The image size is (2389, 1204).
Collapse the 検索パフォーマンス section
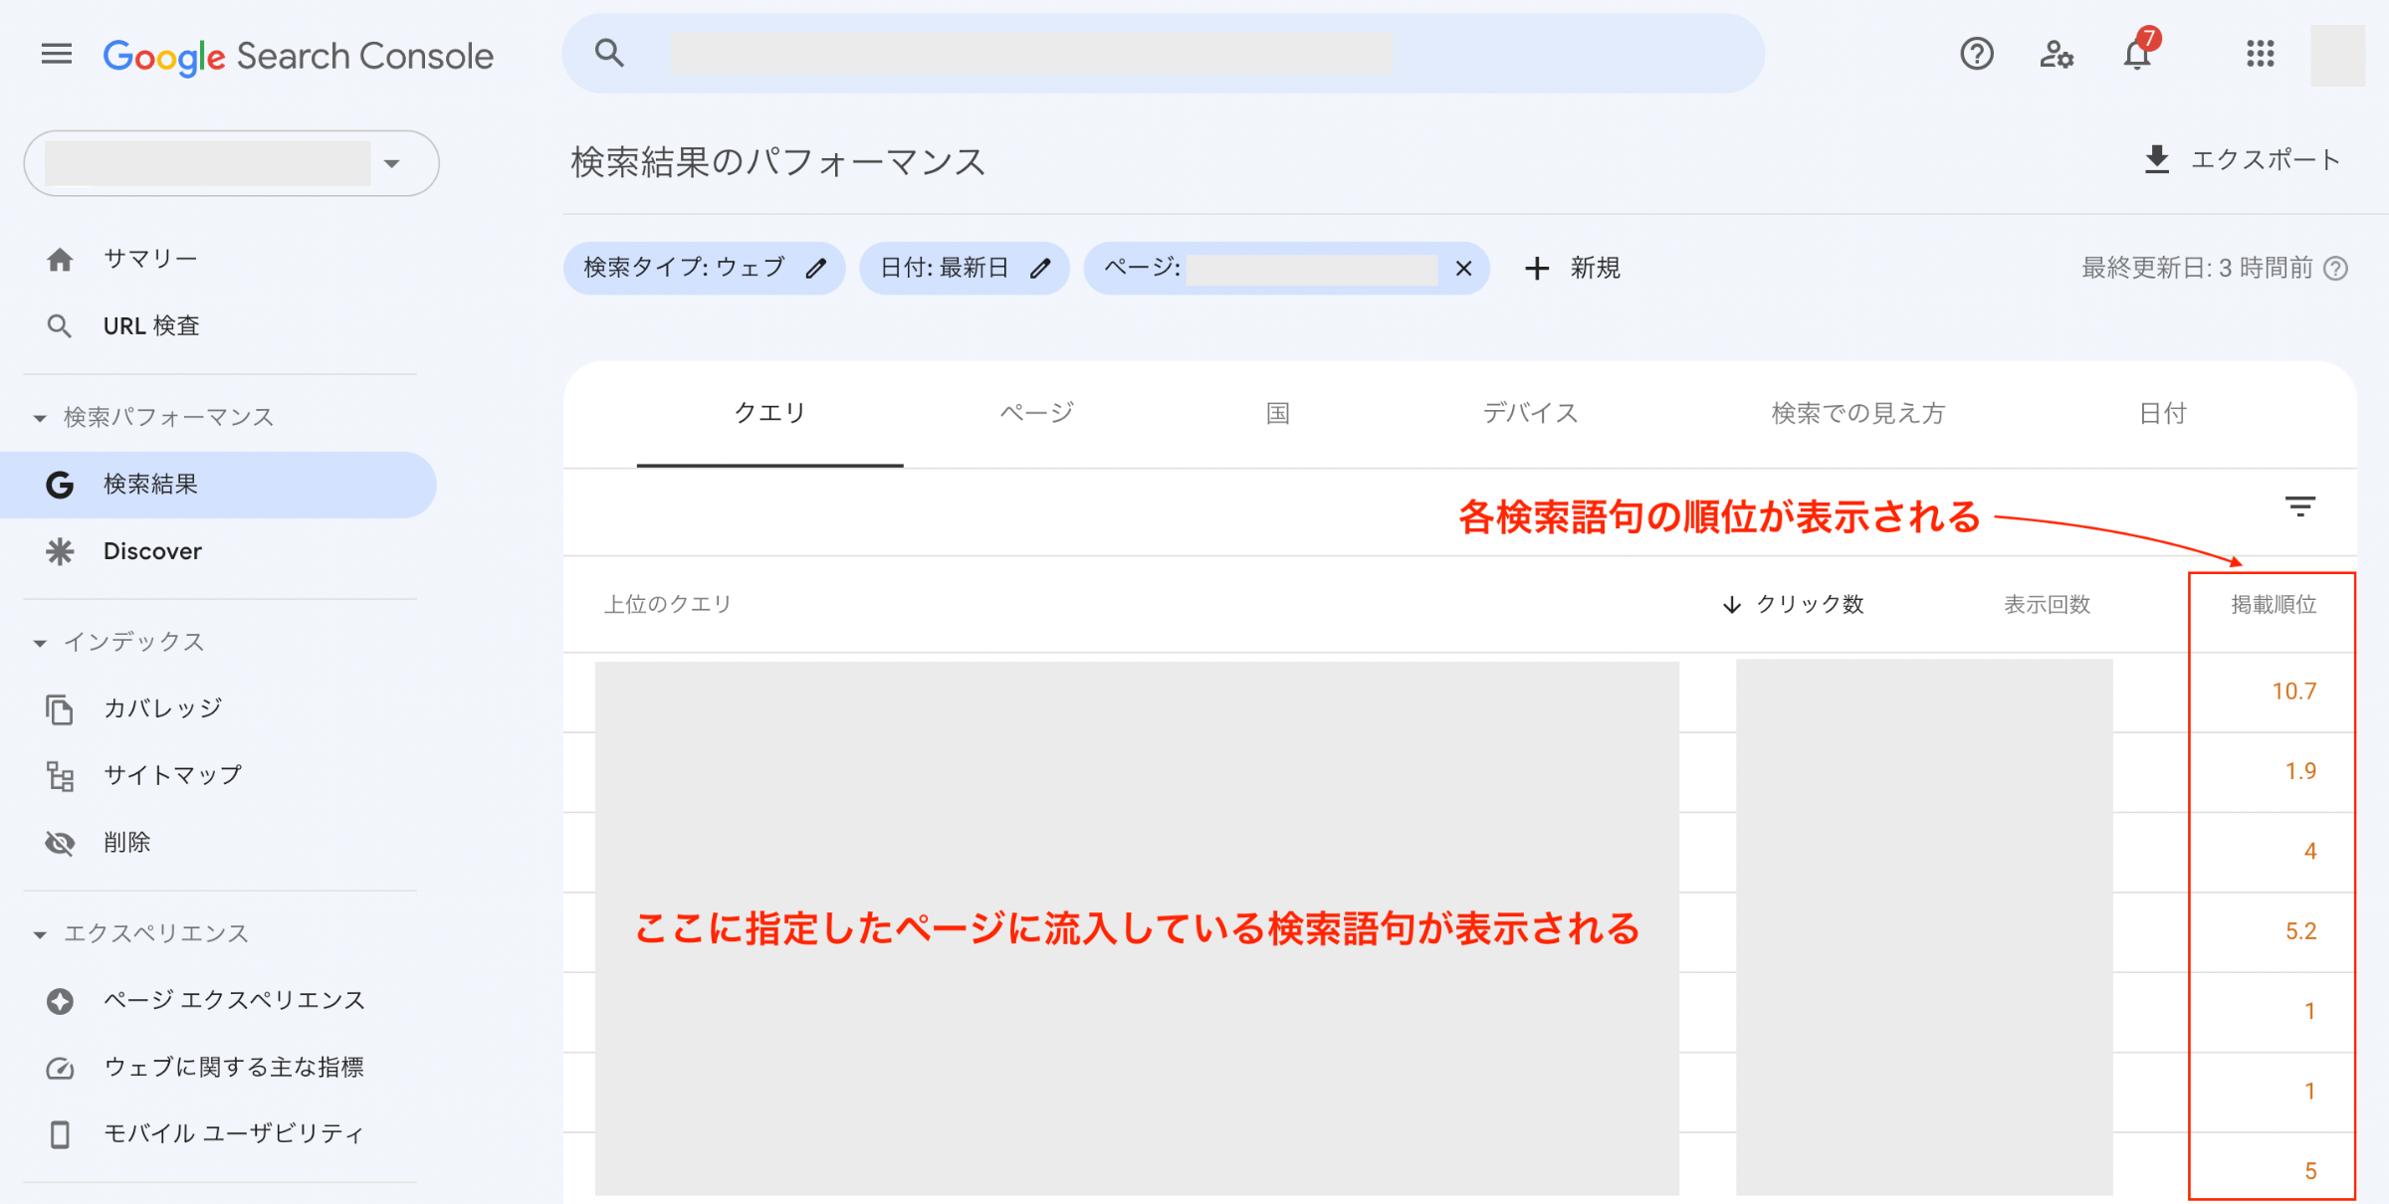pyautogui.click(x=40, y=418)
